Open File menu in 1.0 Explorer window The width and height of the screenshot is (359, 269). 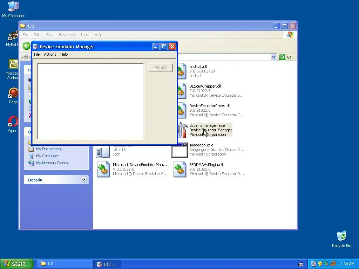(x=25, y=35)
